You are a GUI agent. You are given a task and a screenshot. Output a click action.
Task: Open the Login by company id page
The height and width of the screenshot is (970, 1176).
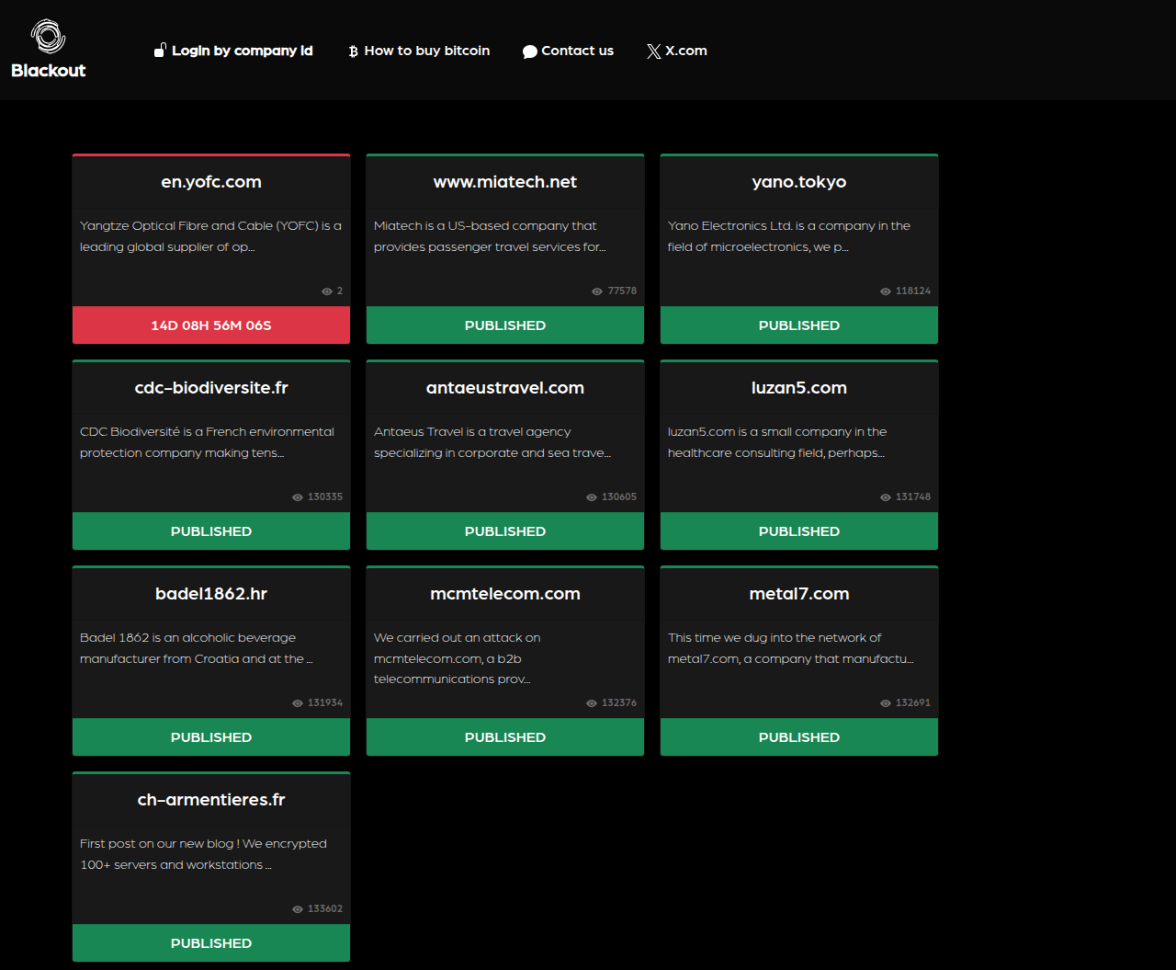click(x=242, y=51)
